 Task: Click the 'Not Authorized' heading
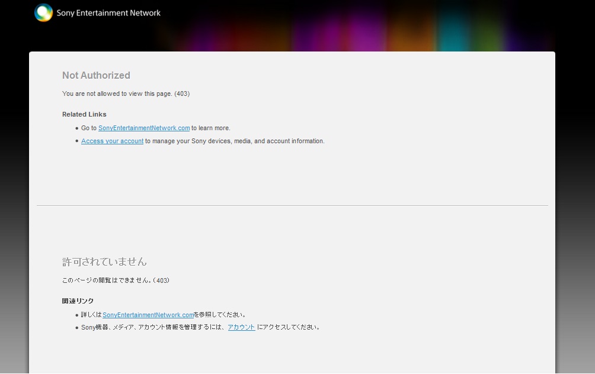tap(96, 75)
